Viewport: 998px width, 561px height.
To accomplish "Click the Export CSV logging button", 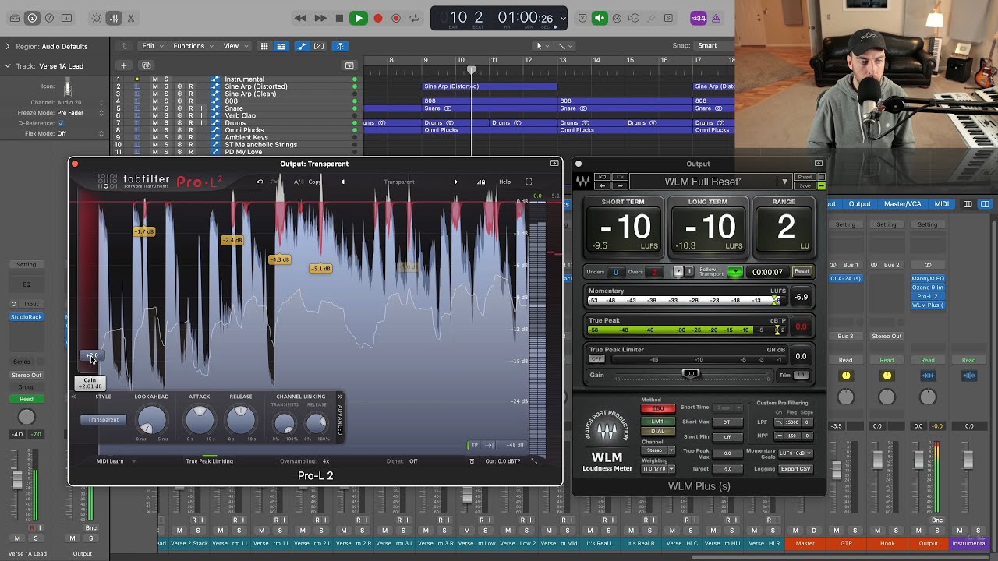I will tap(795, 469).
